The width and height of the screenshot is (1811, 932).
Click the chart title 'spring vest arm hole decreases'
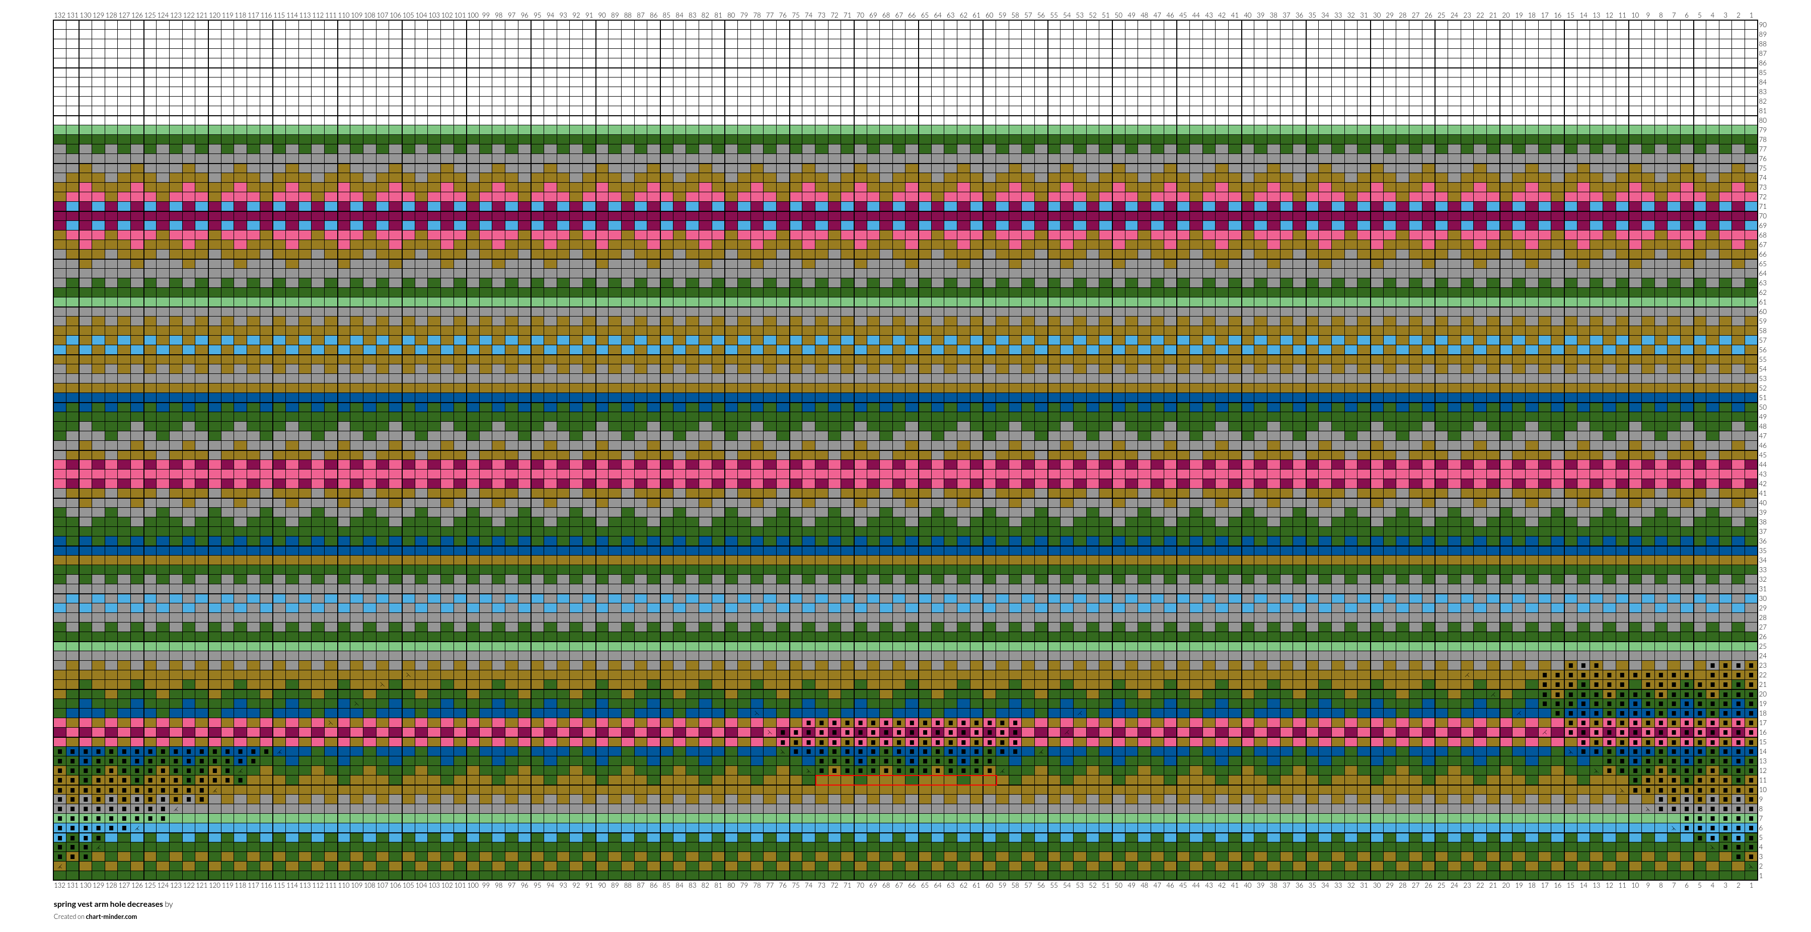pos(108,905)
